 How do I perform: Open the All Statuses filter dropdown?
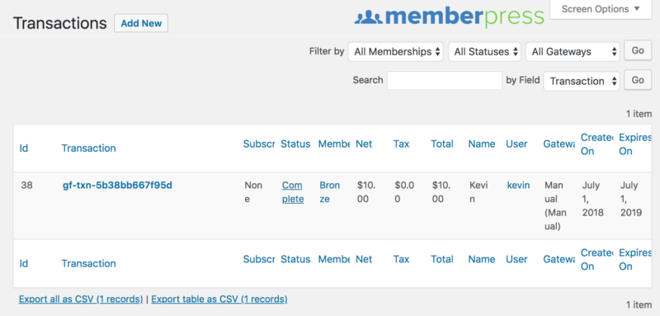tap(484, 52)
